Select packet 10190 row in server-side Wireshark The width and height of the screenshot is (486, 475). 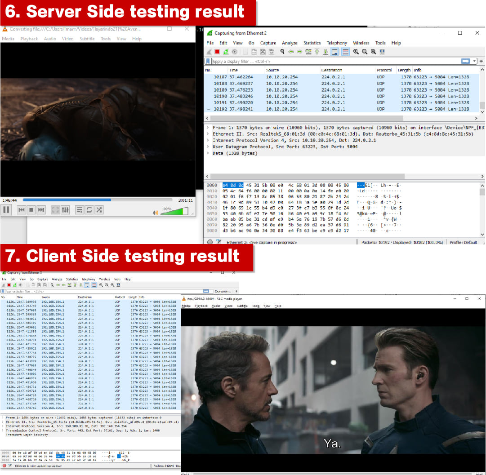click(342, 96)
